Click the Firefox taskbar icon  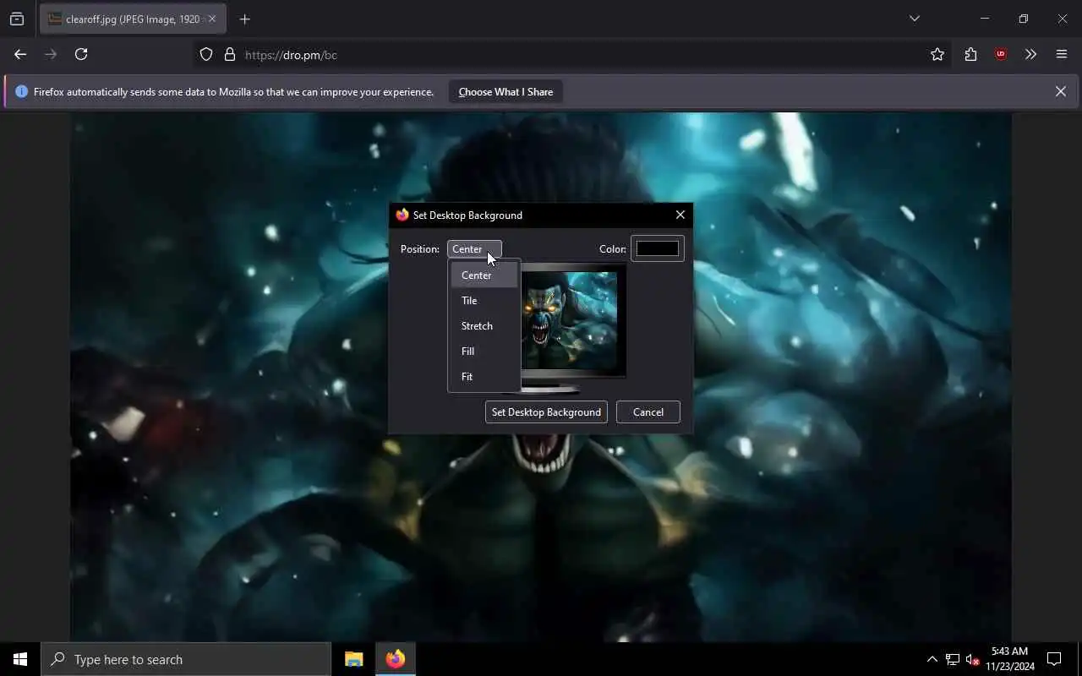pos(395,659)
